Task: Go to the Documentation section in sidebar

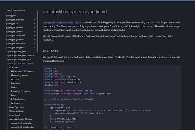Action: click(17, 111)
